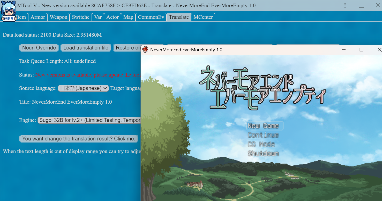Screen dimensions: 382x201
Task: Click the 'Data load status: 2100' text
Action: click(x=27, y=35)
